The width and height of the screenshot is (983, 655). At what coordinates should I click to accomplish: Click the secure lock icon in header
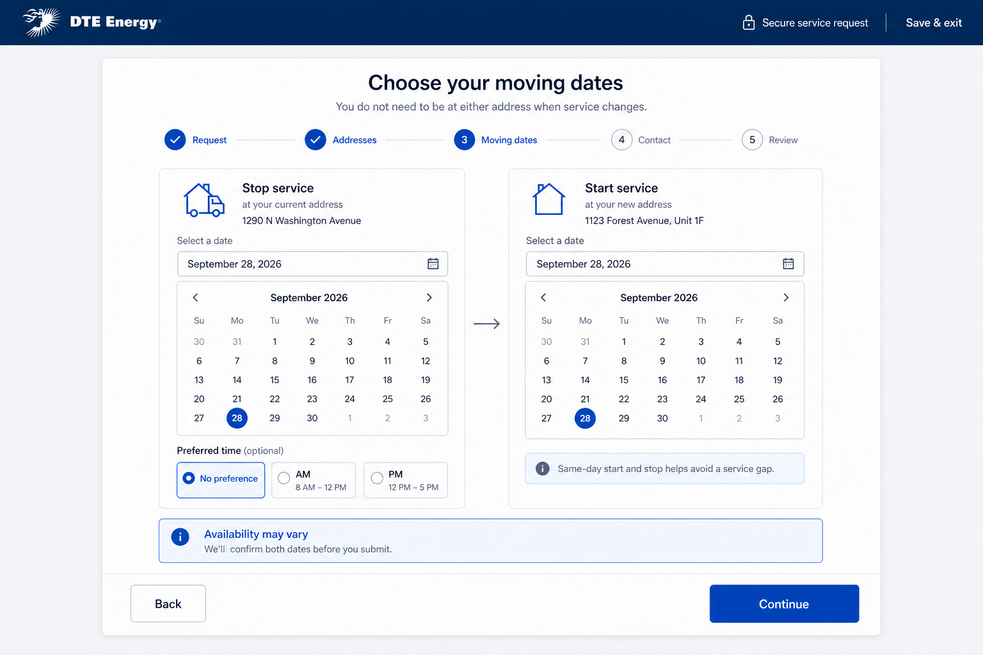748,22
